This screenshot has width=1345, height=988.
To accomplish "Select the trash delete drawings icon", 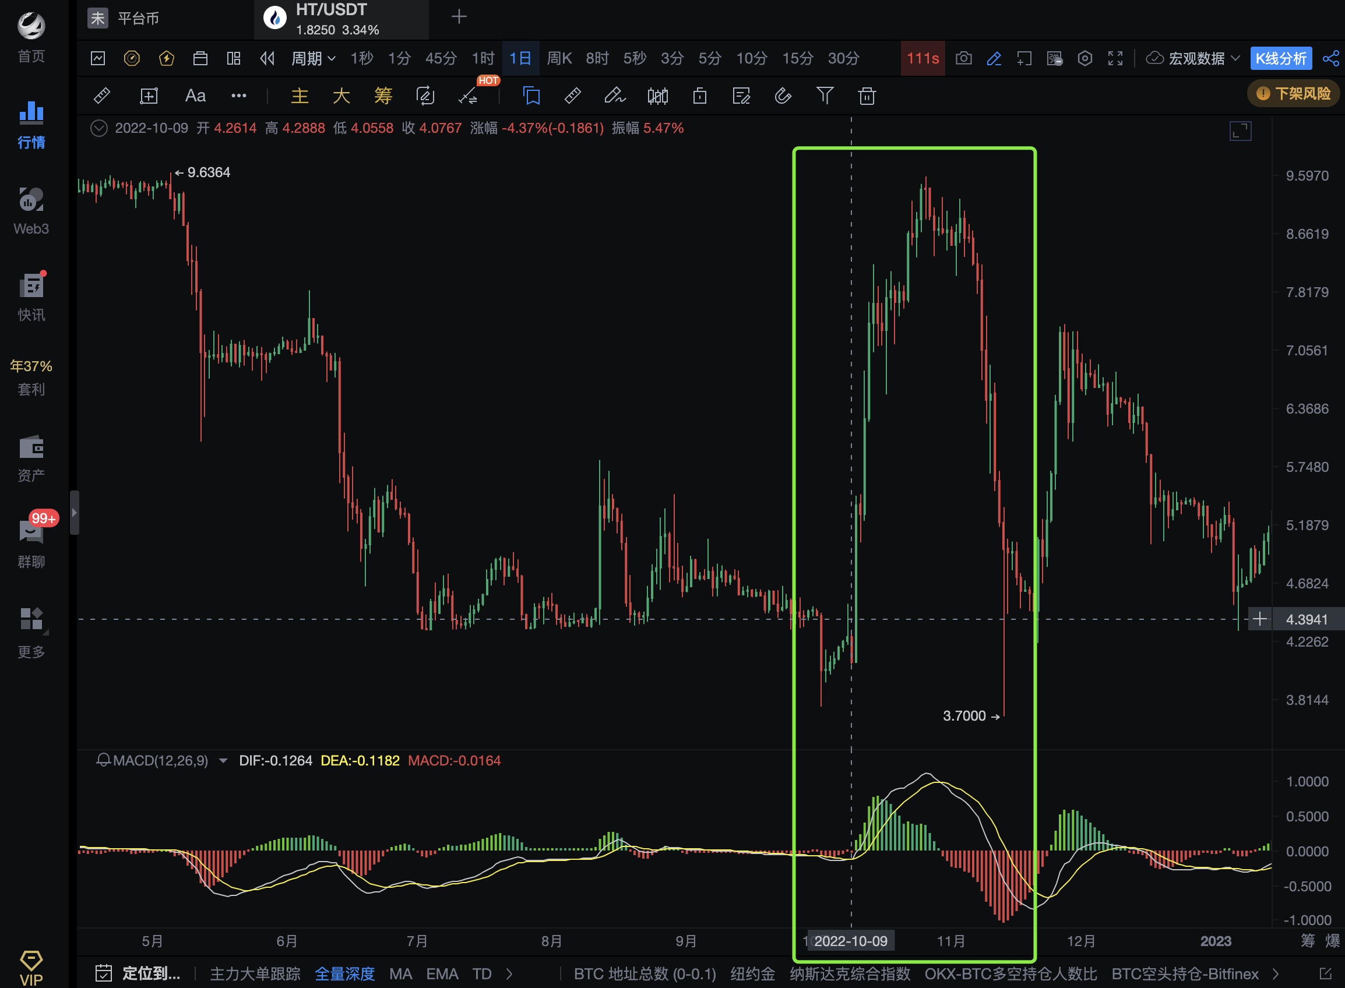I will click(x=867, y=96).
